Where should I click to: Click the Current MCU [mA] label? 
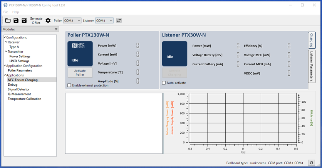257,64
